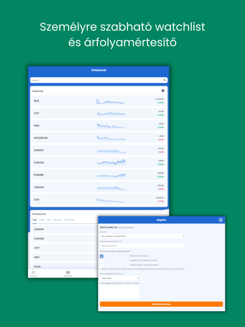
Task: Click the Watchlist section heading
Action: coord(38,91)
